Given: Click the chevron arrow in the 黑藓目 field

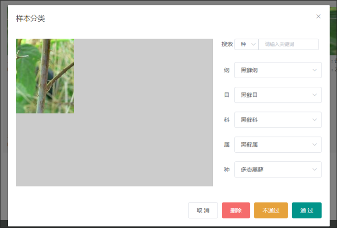Looking at the screenshot, I should [315, 95].
